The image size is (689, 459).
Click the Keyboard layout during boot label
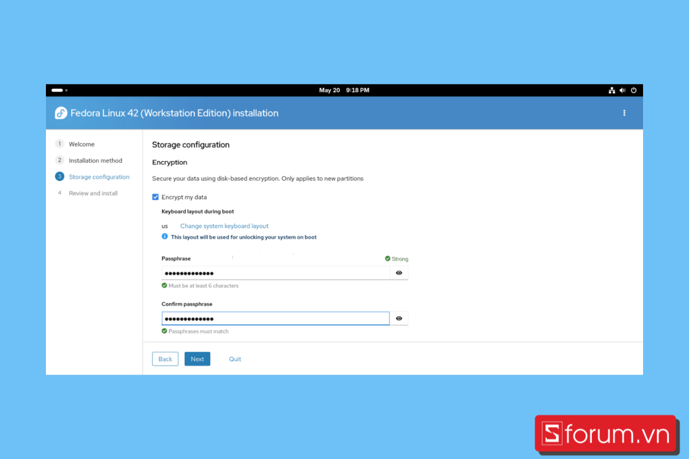(x=198, y=212)
